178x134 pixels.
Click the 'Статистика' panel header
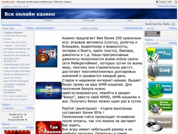click(x=8, y=108)
